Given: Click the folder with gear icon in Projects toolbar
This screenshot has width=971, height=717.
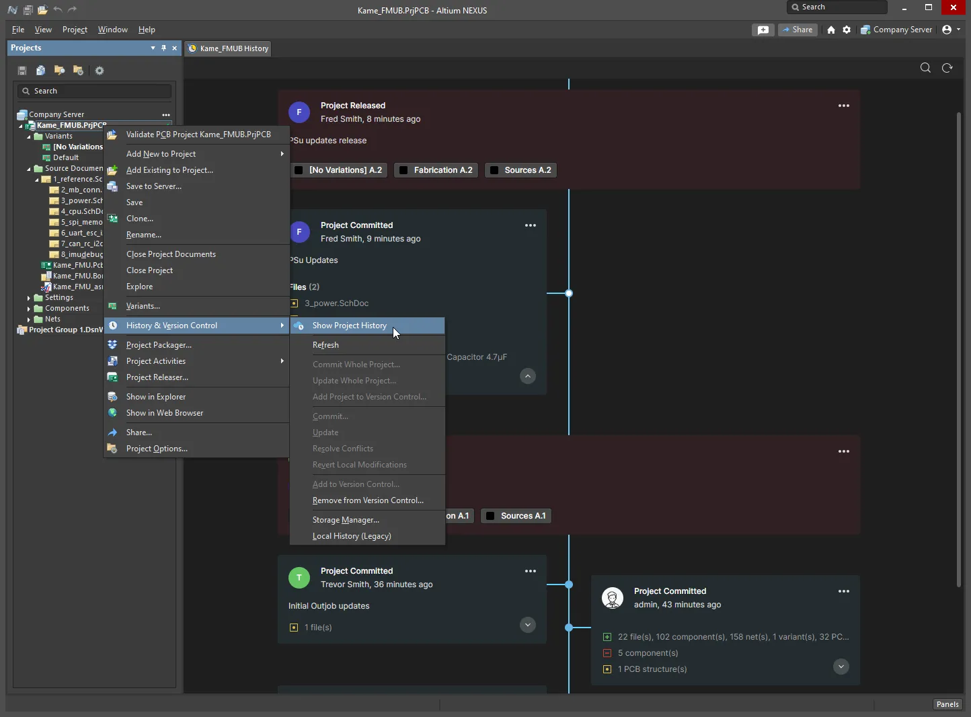Looking at the screenshot, I should [79, 71].
